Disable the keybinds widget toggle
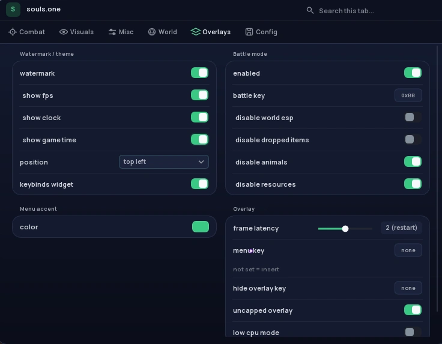Viewport: 442px width, 344px height. click(199, 184)
